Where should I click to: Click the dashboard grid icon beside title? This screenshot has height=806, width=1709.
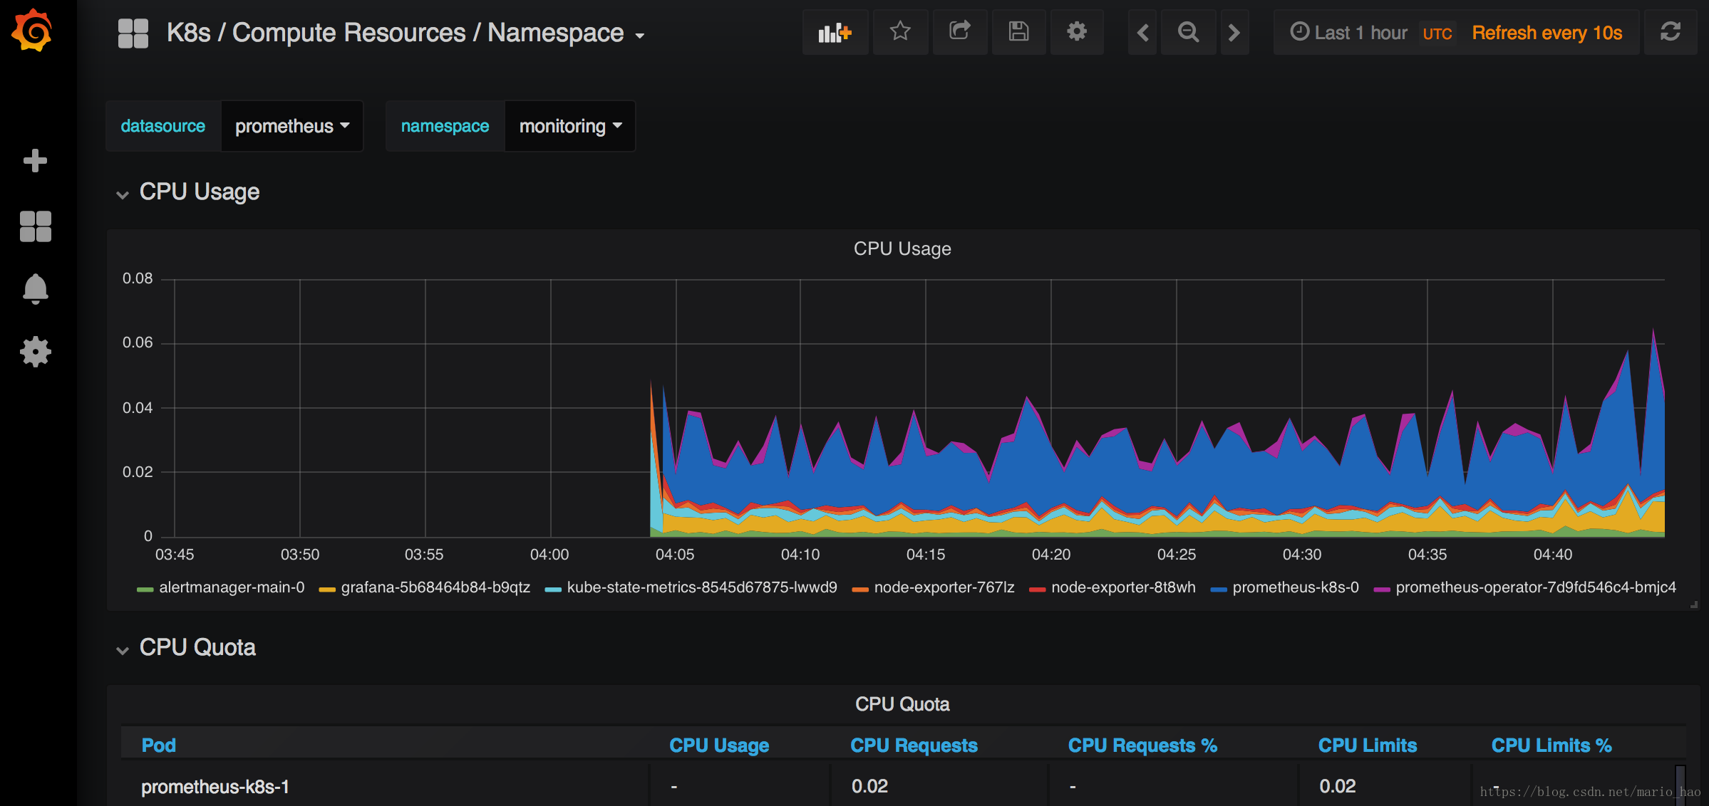133,33
